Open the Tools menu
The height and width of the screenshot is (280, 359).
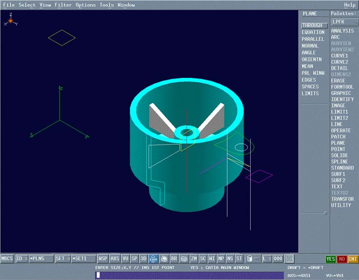tap(107, 5)
